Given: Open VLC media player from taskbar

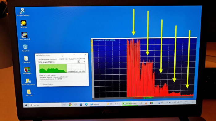Looking at the screenshot, I should [x=146, y=103].
